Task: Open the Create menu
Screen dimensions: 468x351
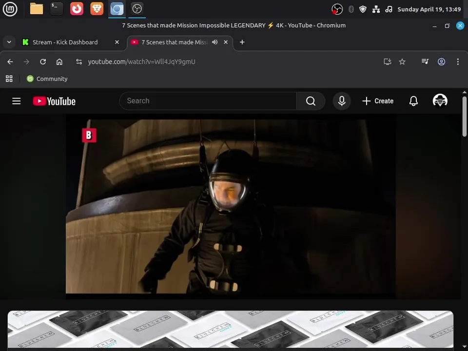Action: [x=377, y=101]
